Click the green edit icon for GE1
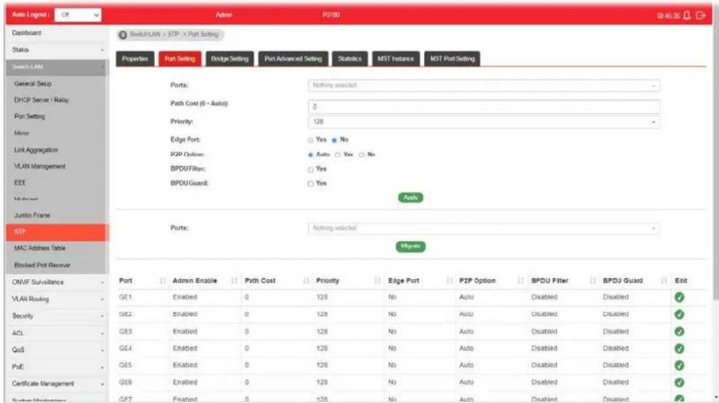This screenshot has height=403, width=719. 679,297
